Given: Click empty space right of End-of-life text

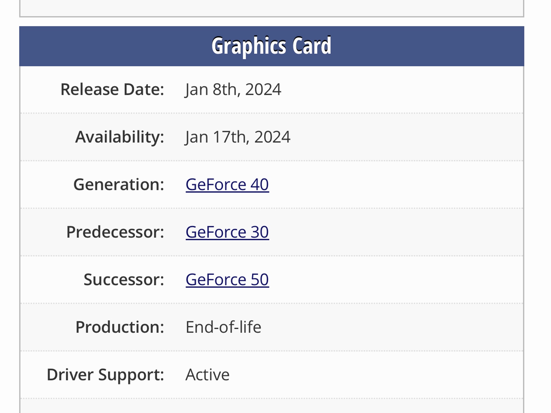Looking at the screenshot, I should (392, 327).
